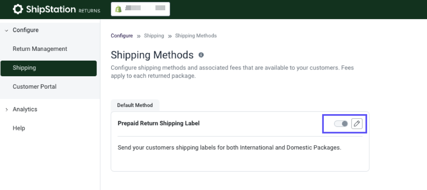Screen dimensions: 427x190
Task: Click the Shipping Methods breadcrumb
Action: click(x=196, y=36)
